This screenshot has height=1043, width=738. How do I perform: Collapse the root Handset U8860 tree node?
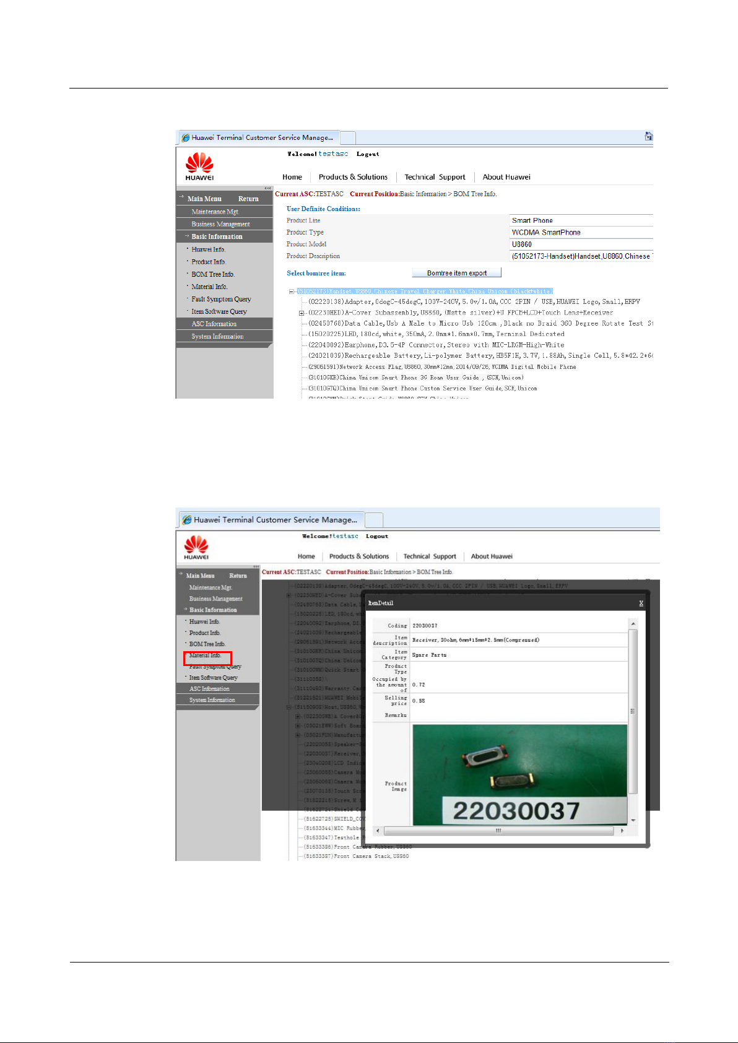[x=292, y=291]
